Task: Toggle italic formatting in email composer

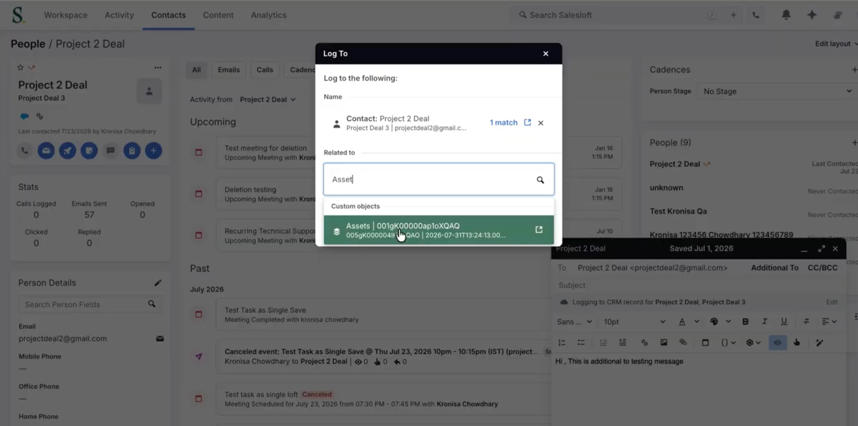Action: tap(764, 322)
